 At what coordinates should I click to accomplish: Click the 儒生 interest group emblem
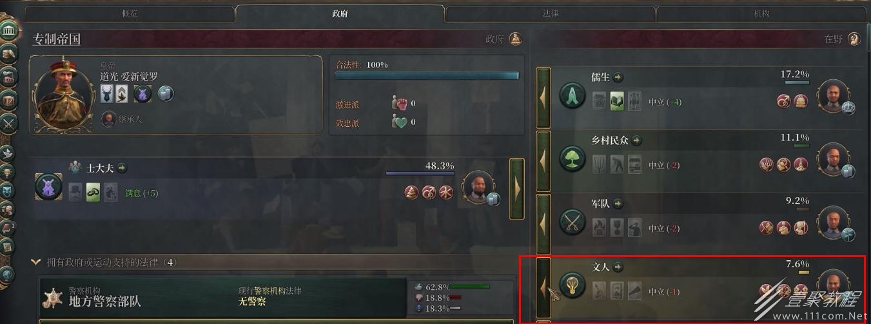572,97
